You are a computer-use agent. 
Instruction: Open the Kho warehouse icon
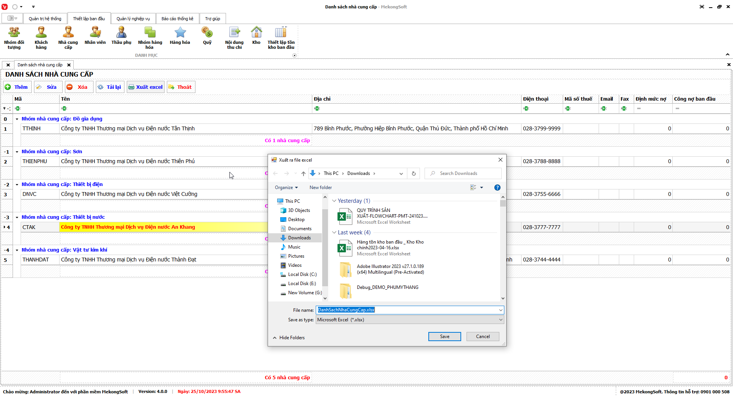256,36
